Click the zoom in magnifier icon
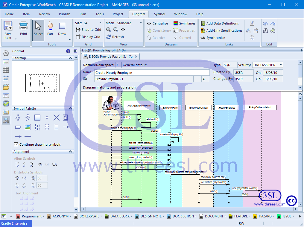This screenshot has height=227, width=304. [109, 30]
